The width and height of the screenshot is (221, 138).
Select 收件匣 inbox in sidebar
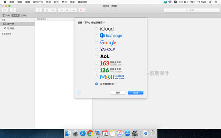point(17,24)
